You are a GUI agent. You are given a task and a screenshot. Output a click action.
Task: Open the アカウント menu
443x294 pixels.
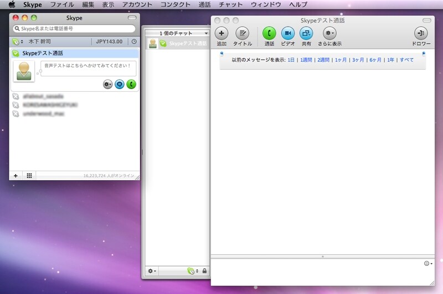(137, 4)
